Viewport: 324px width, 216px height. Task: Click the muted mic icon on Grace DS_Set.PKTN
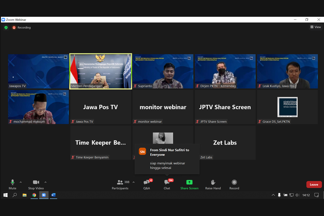(259, 121)
